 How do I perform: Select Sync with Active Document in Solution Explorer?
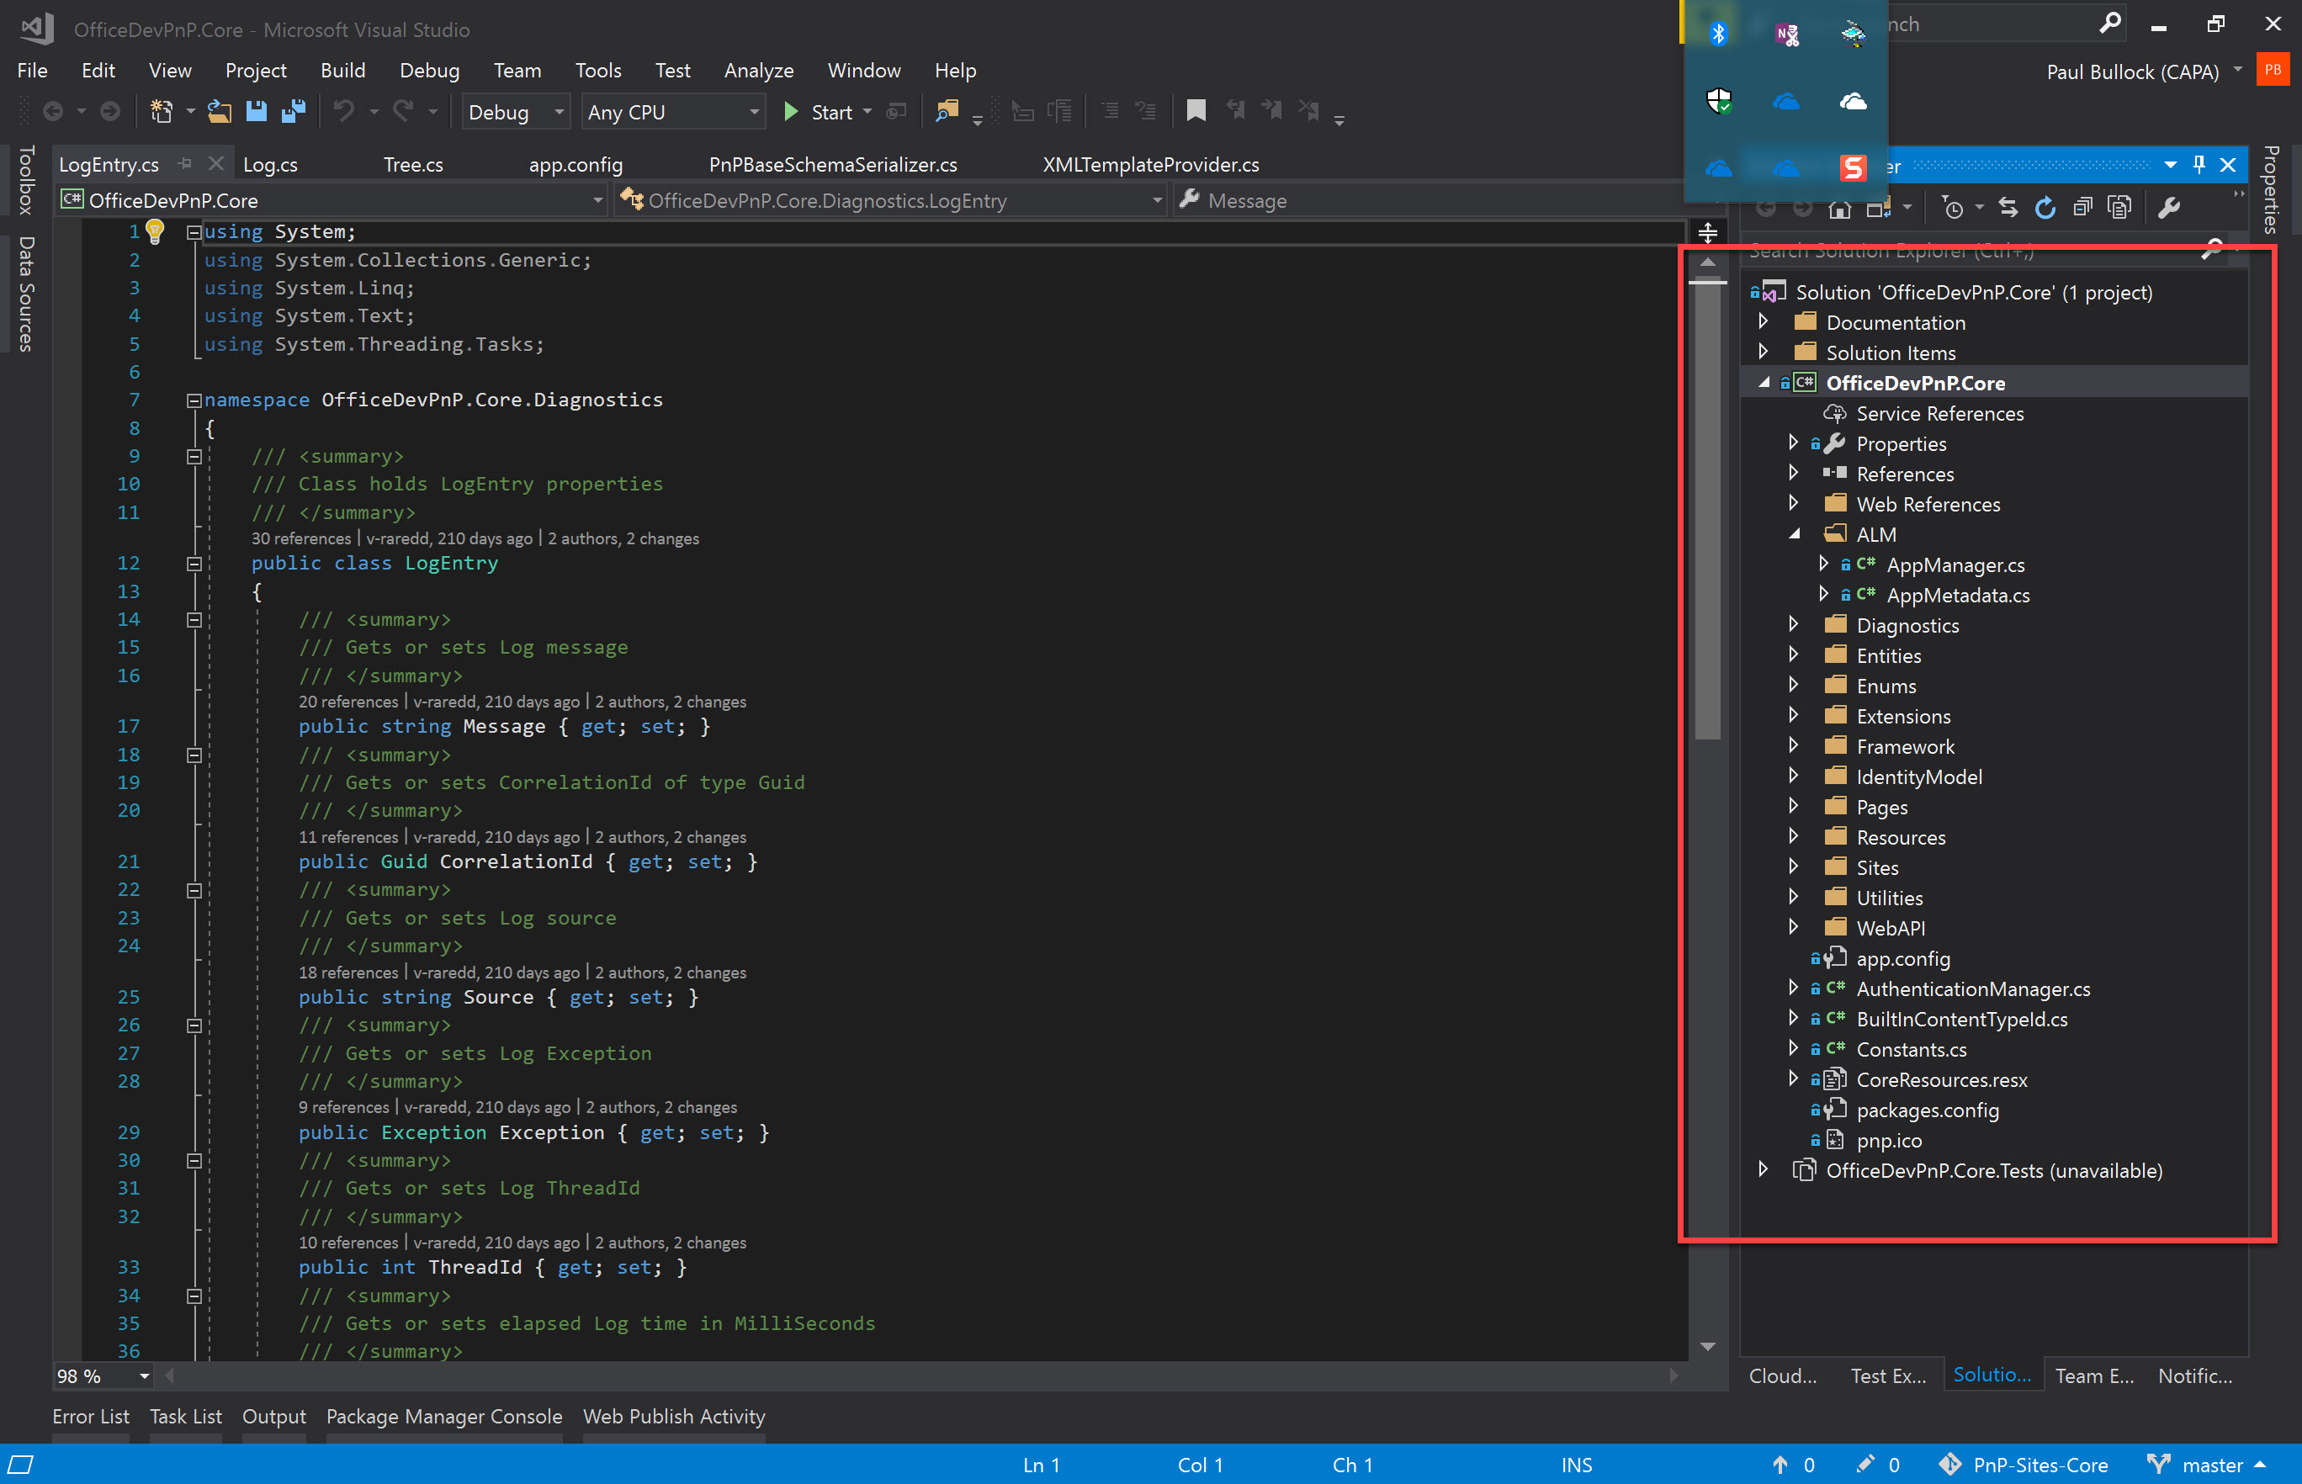click(2009, 206)
